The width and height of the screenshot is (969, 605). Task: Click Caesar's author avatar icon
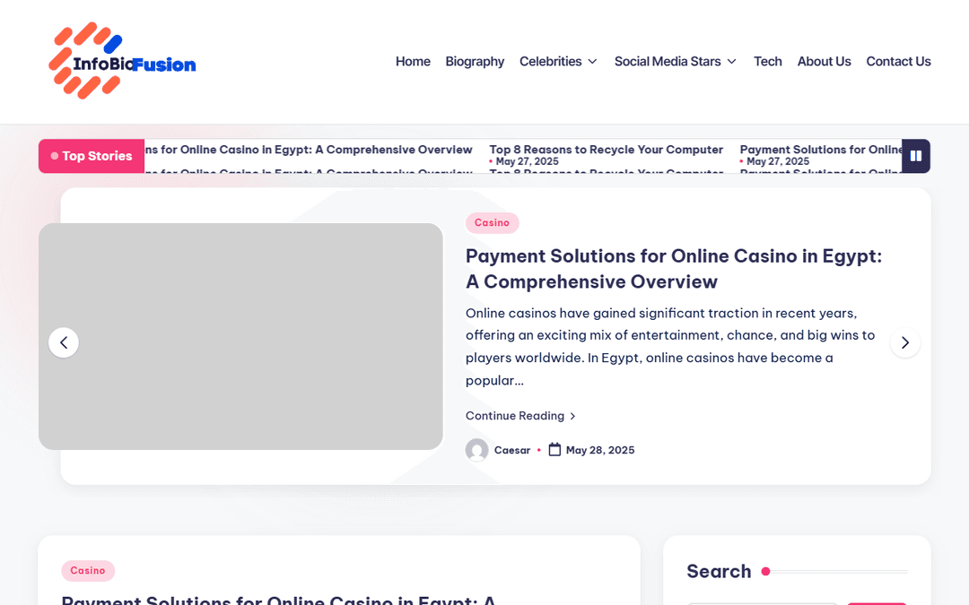(x=477, y=450)
